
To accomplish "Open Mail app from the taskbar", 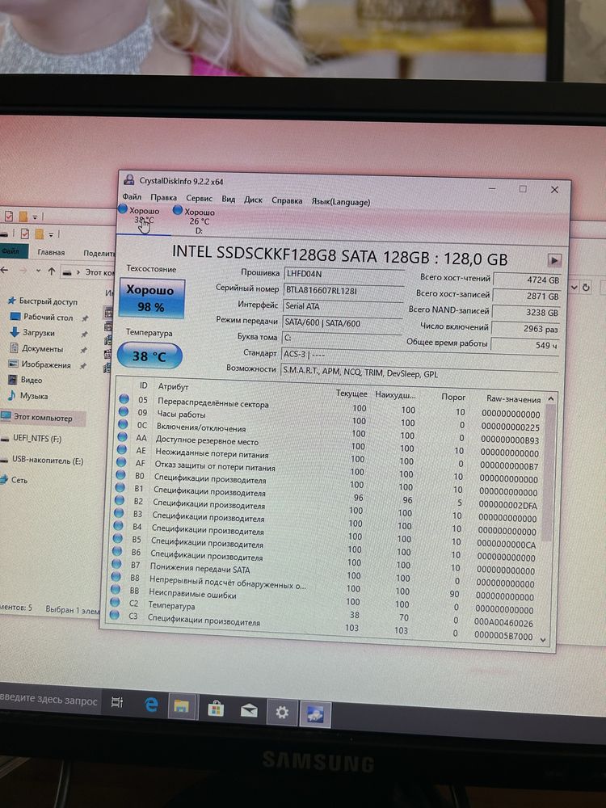I will 249,711.
